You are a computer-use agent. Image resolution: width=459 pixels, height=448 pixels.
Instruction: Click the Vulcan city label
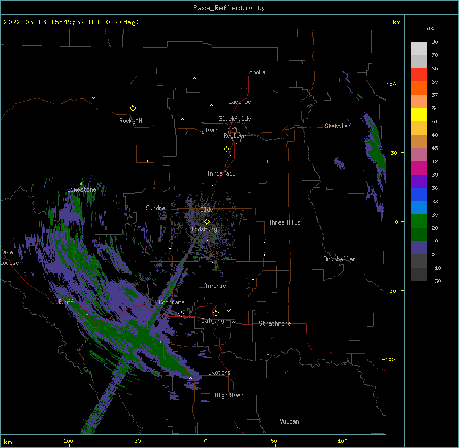[289, 421]
